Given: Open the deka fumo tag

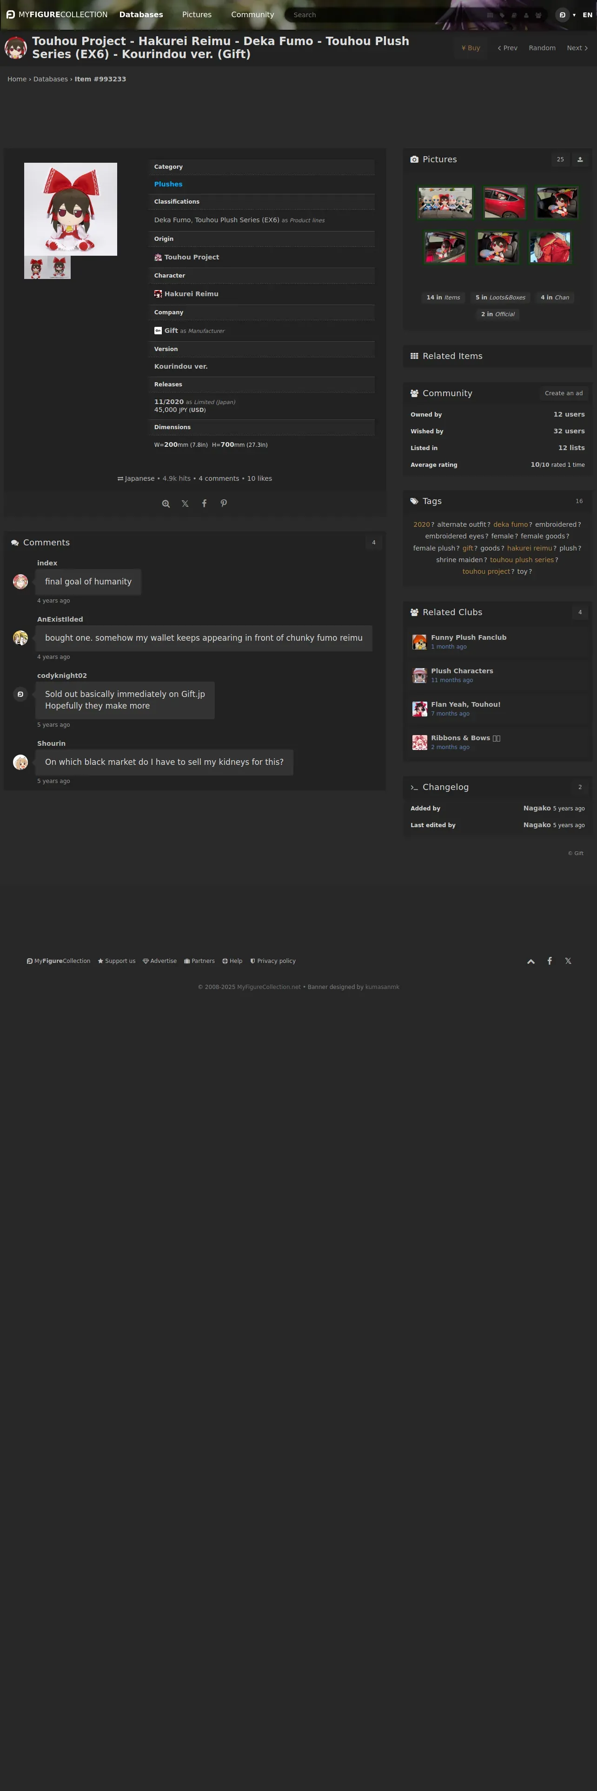Looking at the screenshot, I should click(510, 525).
